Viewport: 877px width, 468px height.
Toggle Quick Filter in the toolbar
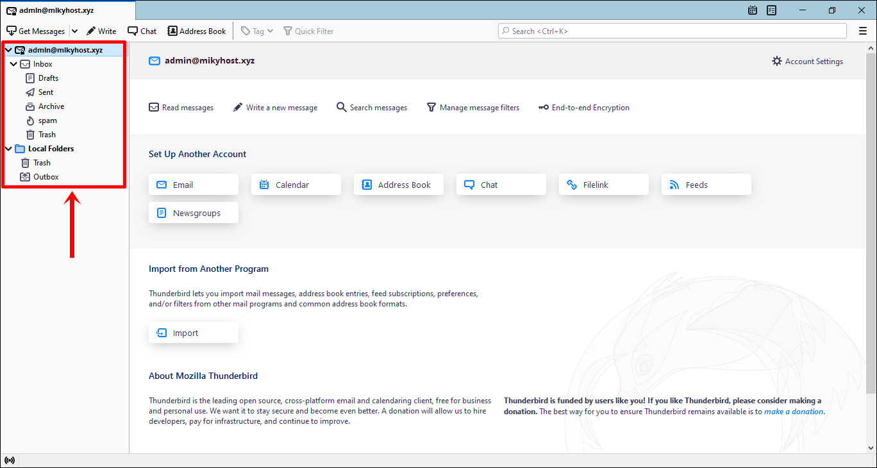(308, 31)
